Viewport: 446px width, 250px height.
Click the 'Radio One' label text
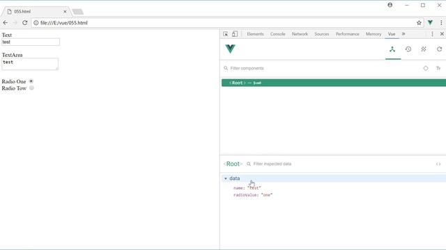(14, 81)
